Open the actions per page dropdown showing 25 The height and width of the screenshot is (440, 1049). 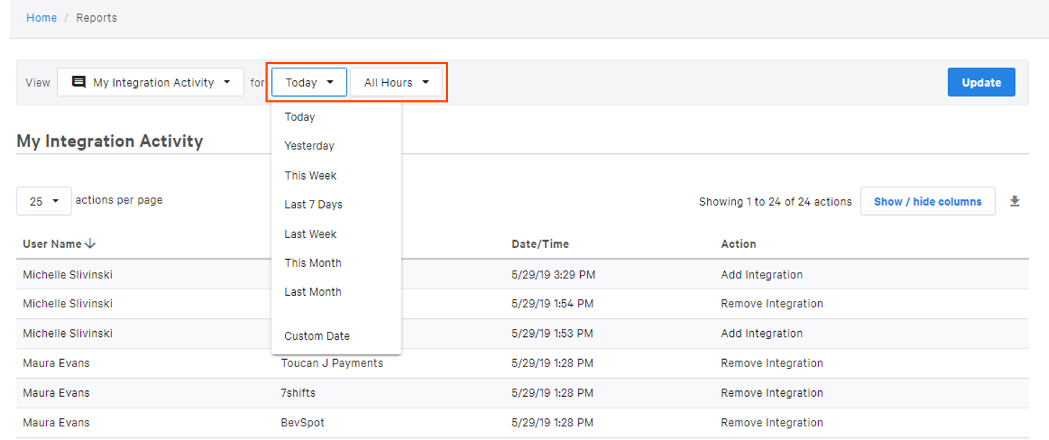pyautogui.click(x=43, y=200)
